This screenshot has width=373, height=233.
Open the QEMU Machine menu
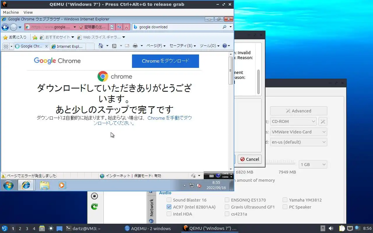click(x=11, y=12)
